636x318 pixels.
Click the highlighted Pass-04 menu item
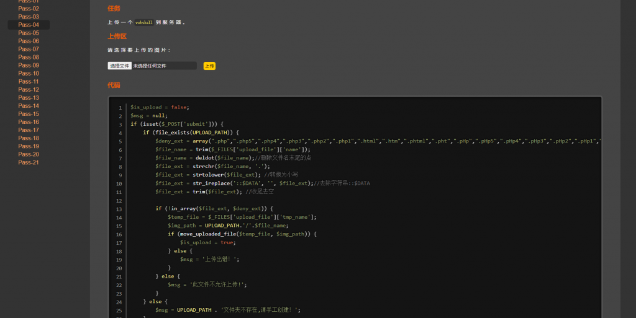point(29,25)
